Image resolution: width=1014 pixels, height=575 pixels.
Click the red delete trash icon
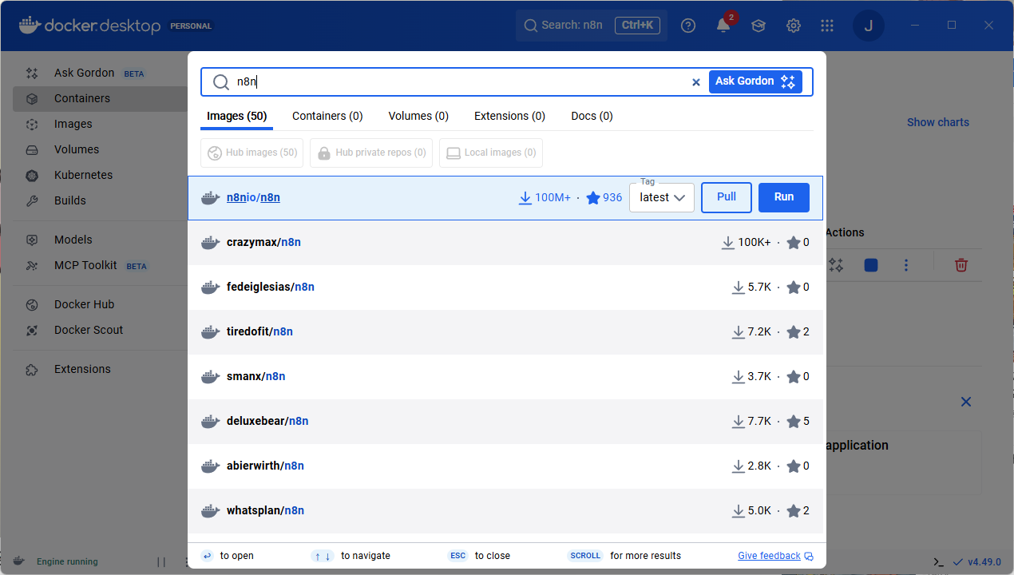pos(962,265)
